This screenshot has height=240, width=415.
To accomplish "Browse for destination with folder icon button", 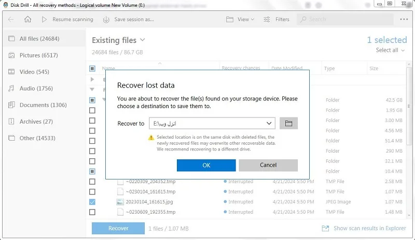I will click(x=288, y=123).
